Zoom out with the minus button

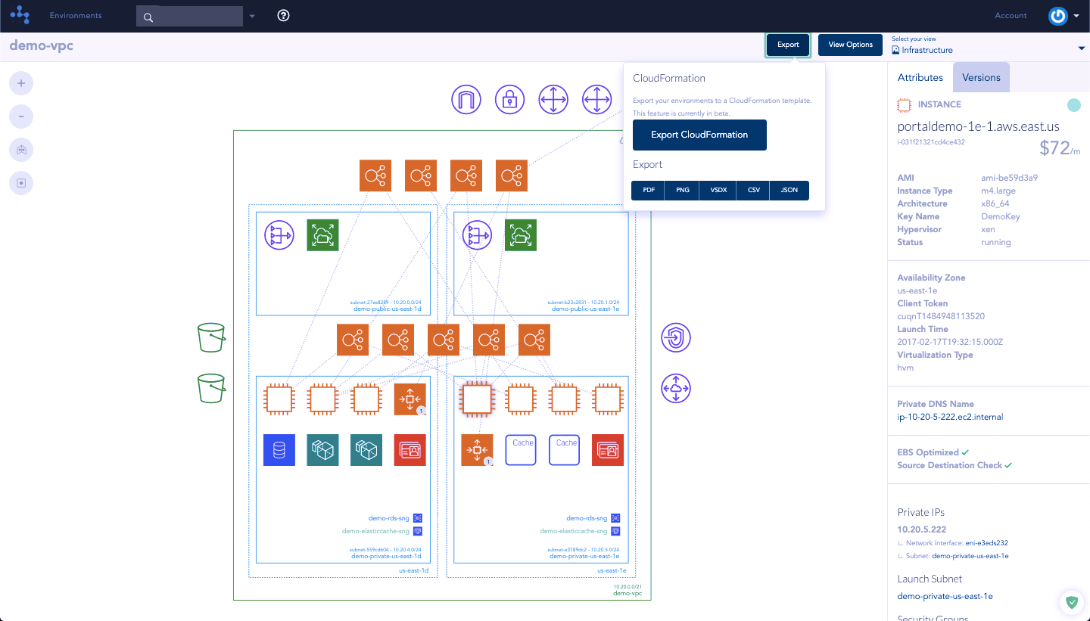tap(21, 116)
